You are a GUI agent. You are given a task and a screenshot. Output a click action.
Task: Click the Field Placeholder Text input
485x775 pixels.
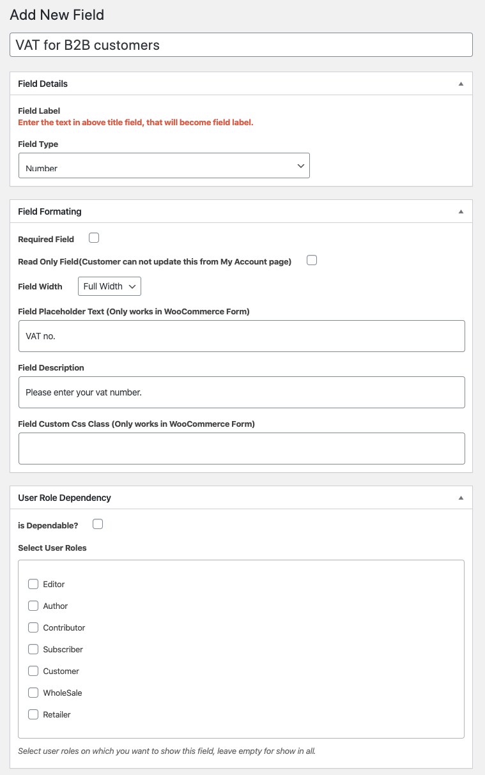(x=242, y=336)
